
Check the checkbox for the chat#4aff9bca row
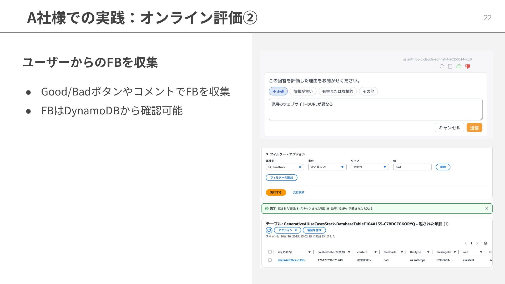[x=270, y=260]
